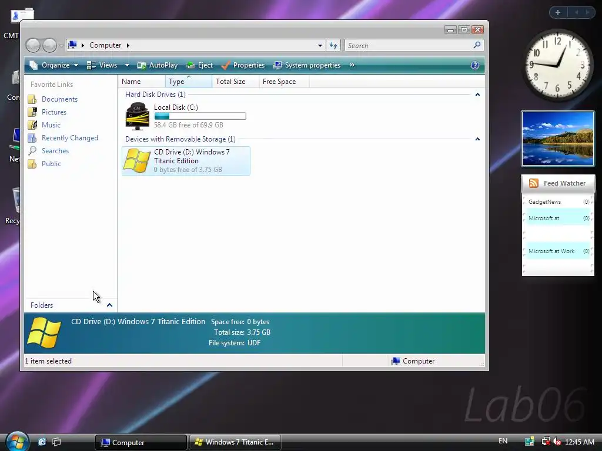This screenshot has height=451, width=602.
Task: Click the arrow after Computer in the address path
Action: pos(128,45)
